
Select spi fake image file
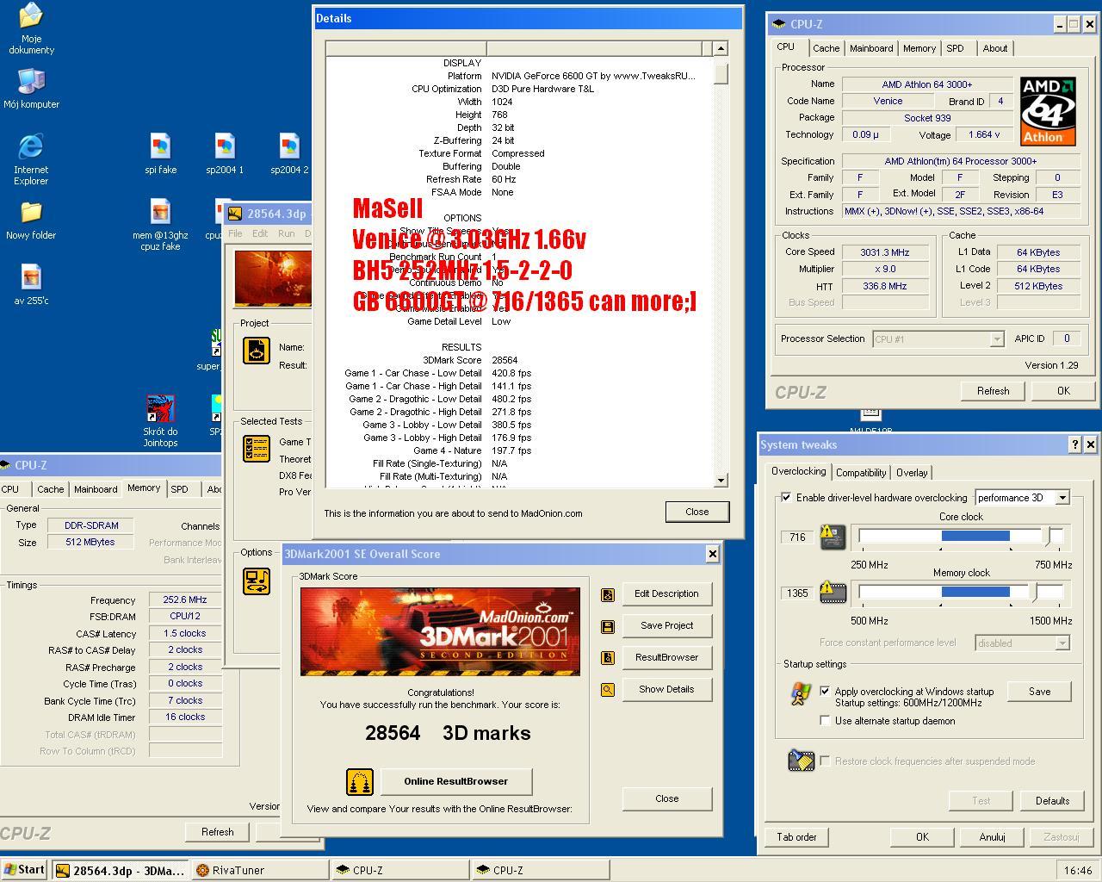tap(160, 154)
